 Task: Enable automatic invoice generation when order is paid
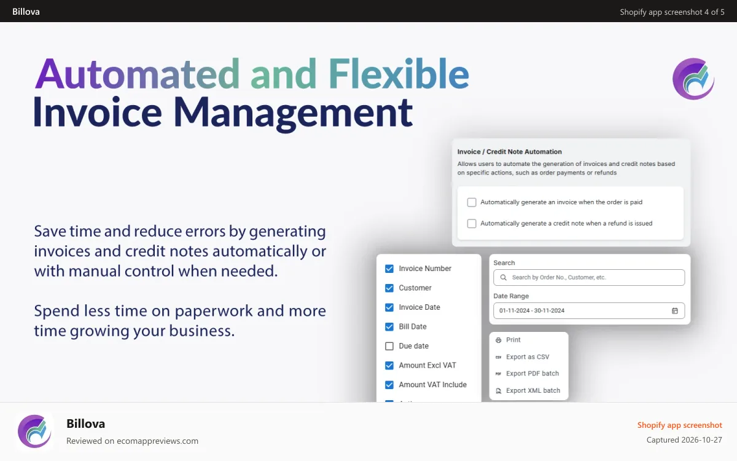click(472, 202)
